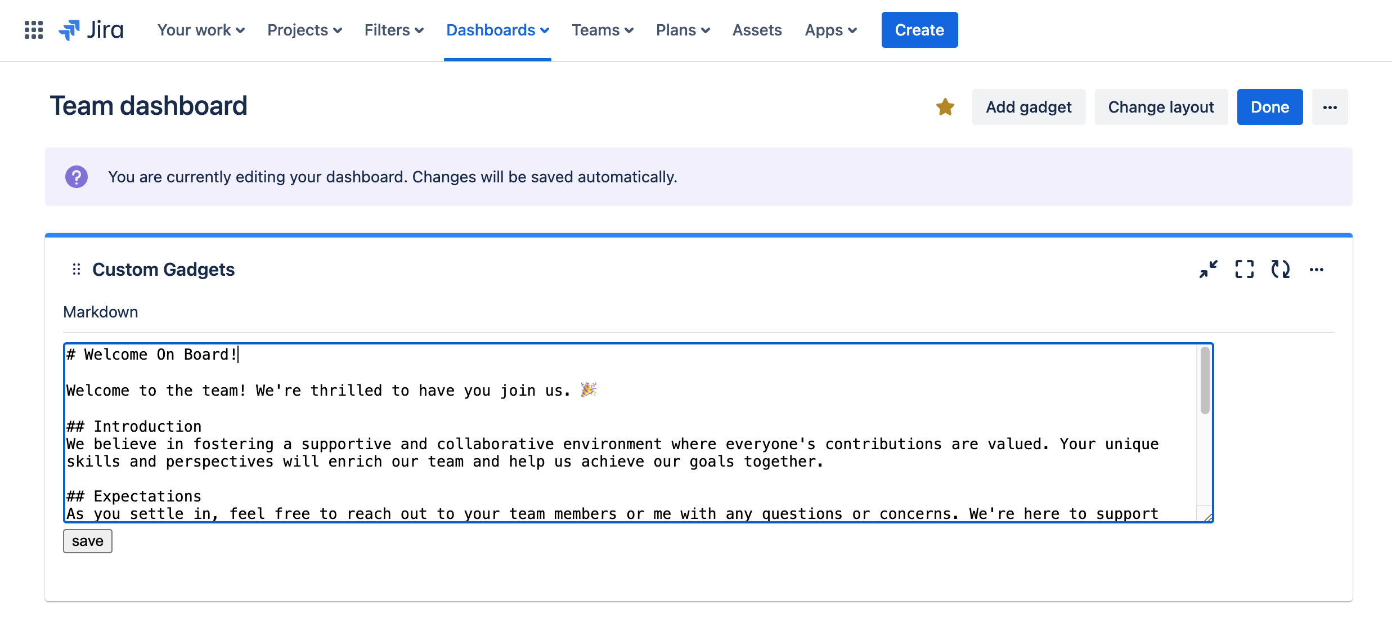Maximize the Custom Gadgets gadget

[1244, 270]
